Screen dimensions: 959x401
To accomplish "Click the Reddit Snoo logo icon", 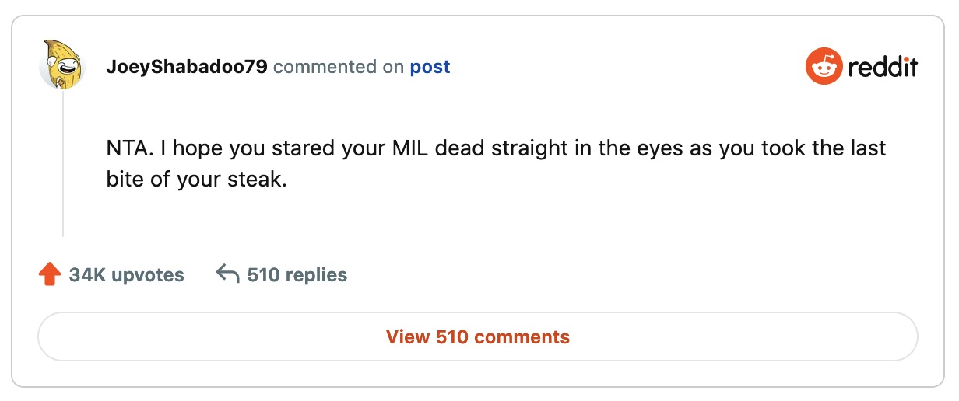I will 824,67.
